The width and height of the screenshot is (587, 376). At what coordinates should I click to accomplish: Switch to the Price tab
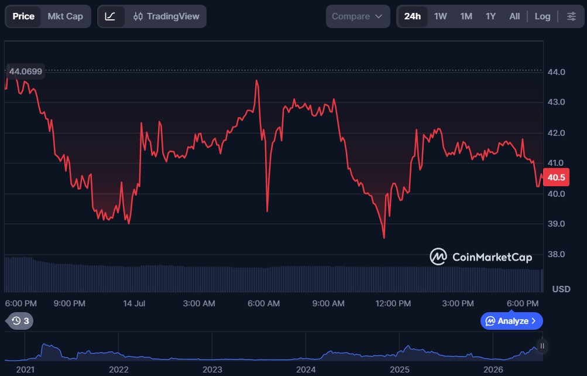click(23, 16)
